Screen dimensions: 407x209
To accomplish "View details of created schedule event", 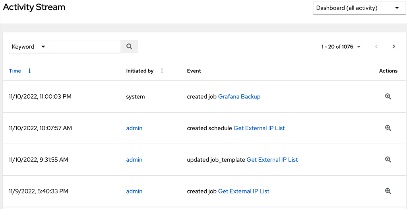I will pyautogui.click(x=388, y=128).
